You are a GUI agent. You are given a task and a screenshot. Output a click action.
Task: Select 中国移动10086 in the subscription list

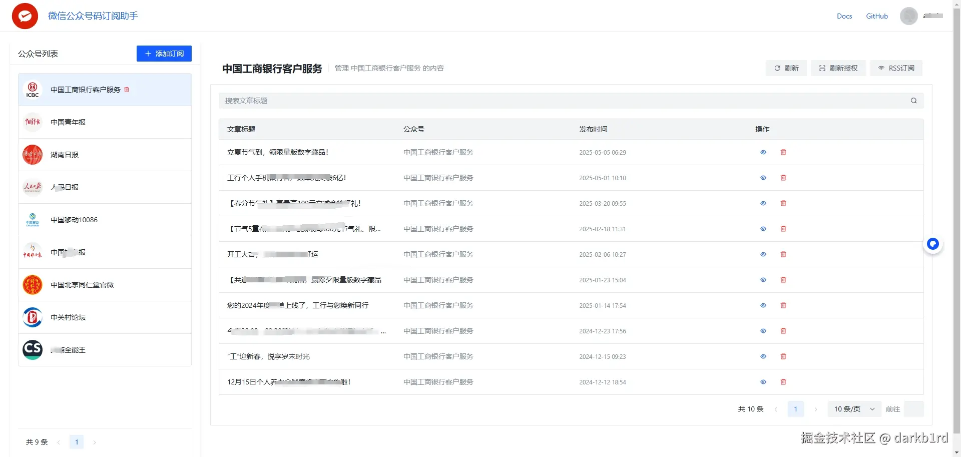(x=105, y=220)
